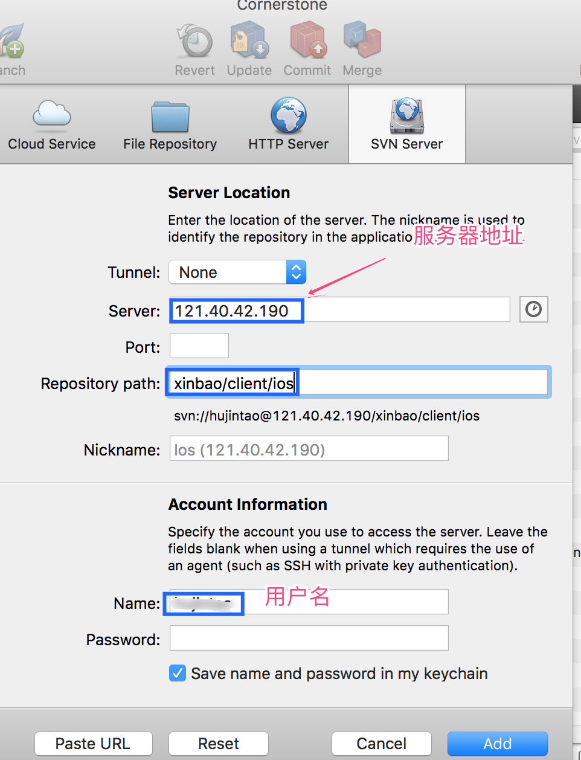The height and width of the screenshot is (760, 581).
Task: Click the Account Information heading
Action: [248, 504]
